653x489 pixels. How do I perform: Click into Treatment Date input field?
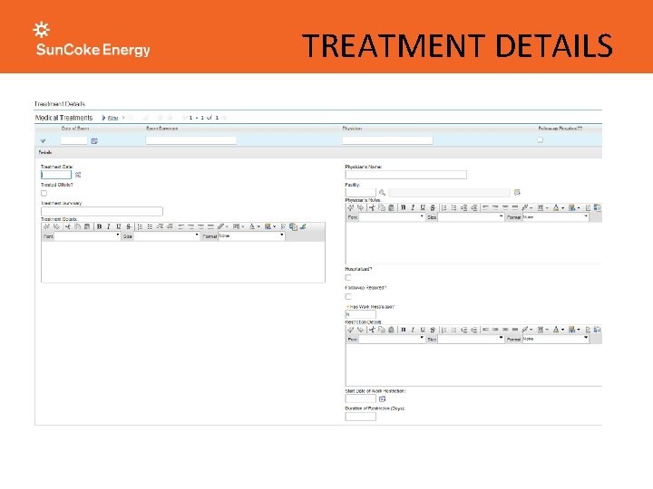click(56, 175)
